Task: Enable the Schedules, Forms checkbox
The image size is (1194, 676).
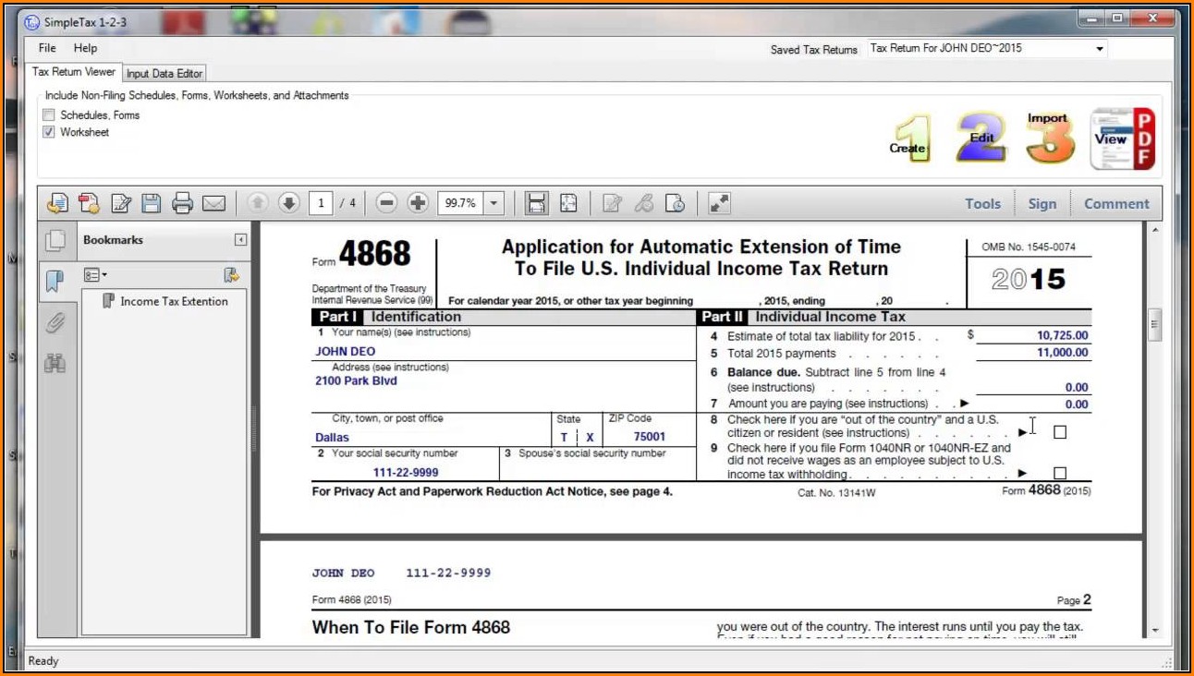Action: coord(49,115)
